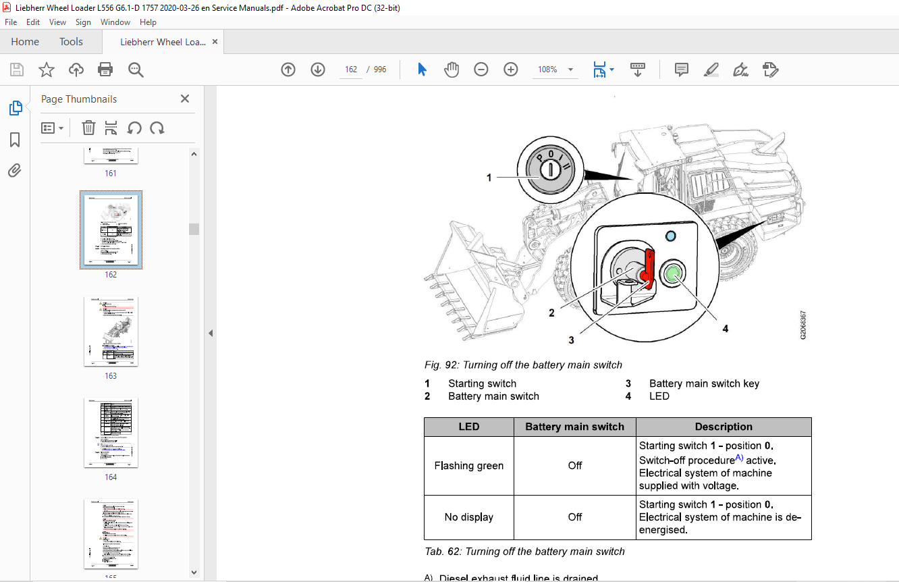This screenshot has width=899, height=582.
Task: Open the Sign document tool
Action: [x=740, y=70]
